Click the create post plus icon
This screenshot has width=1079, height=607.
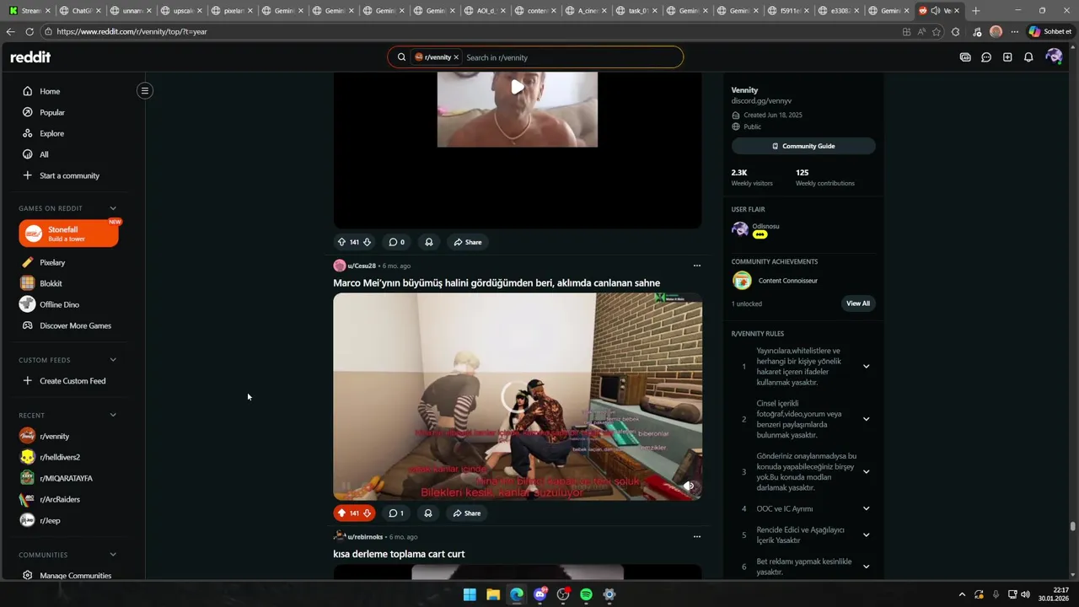1007,57
